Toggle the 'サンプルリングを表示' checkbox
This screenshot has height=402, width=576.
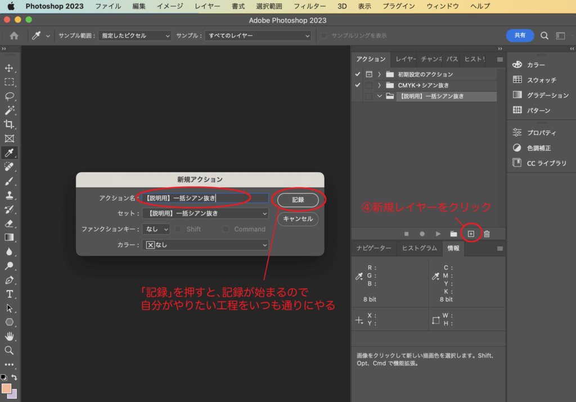click(323, 35)
